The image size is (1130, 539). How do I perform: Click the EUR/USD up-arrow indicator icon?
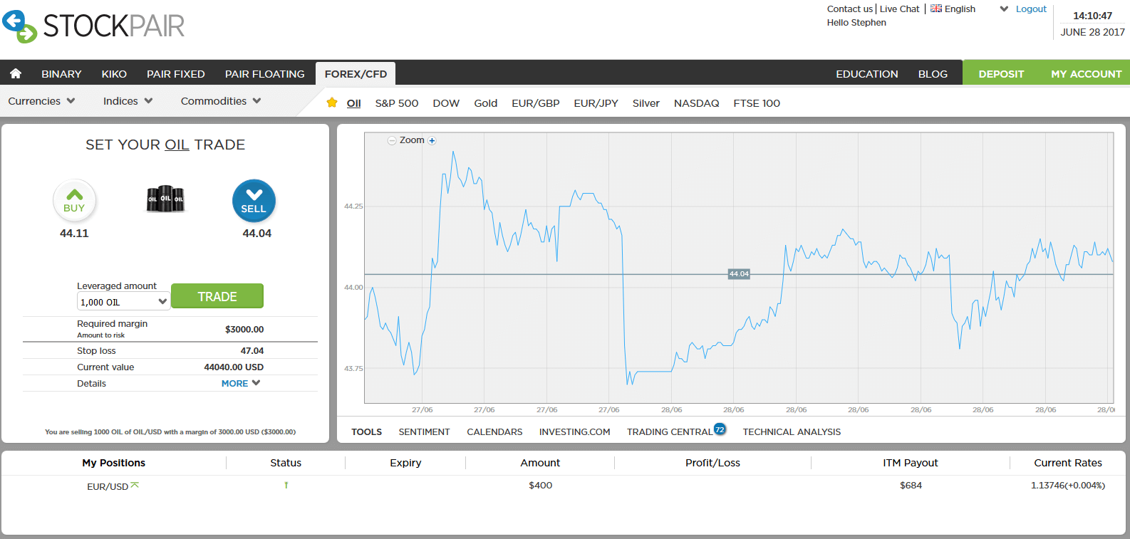point(135,485)
